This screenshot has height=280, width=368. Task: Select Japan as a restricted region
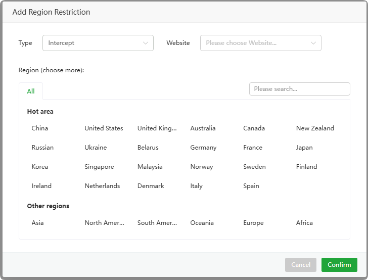coord(304,148)
